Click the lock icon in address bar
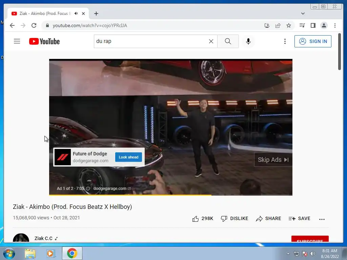The image size is (347, 260). (47, 25)
